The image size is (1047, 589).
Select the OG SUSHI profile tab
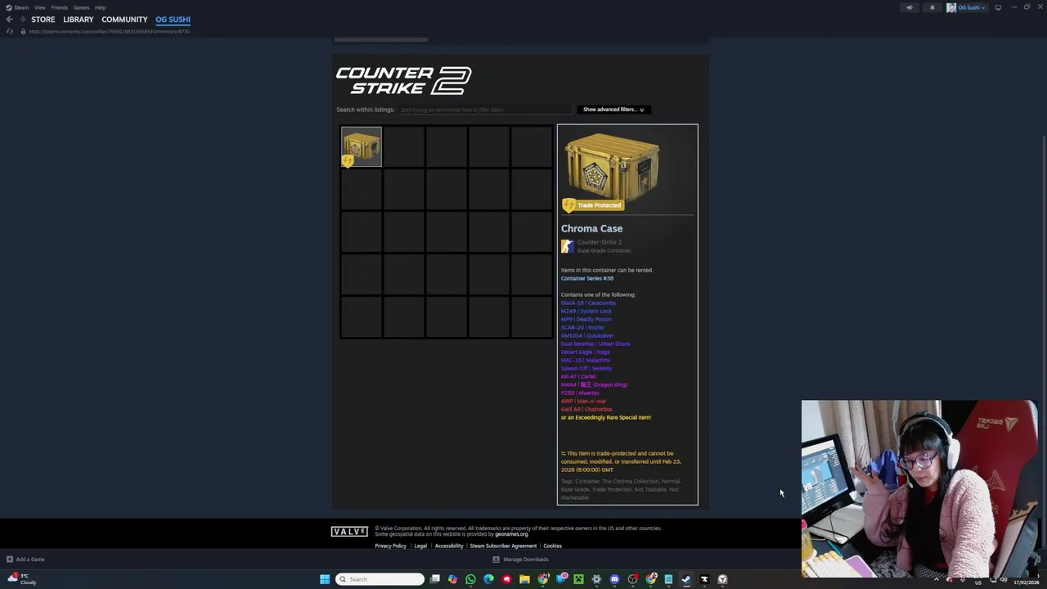coord(173,20)
